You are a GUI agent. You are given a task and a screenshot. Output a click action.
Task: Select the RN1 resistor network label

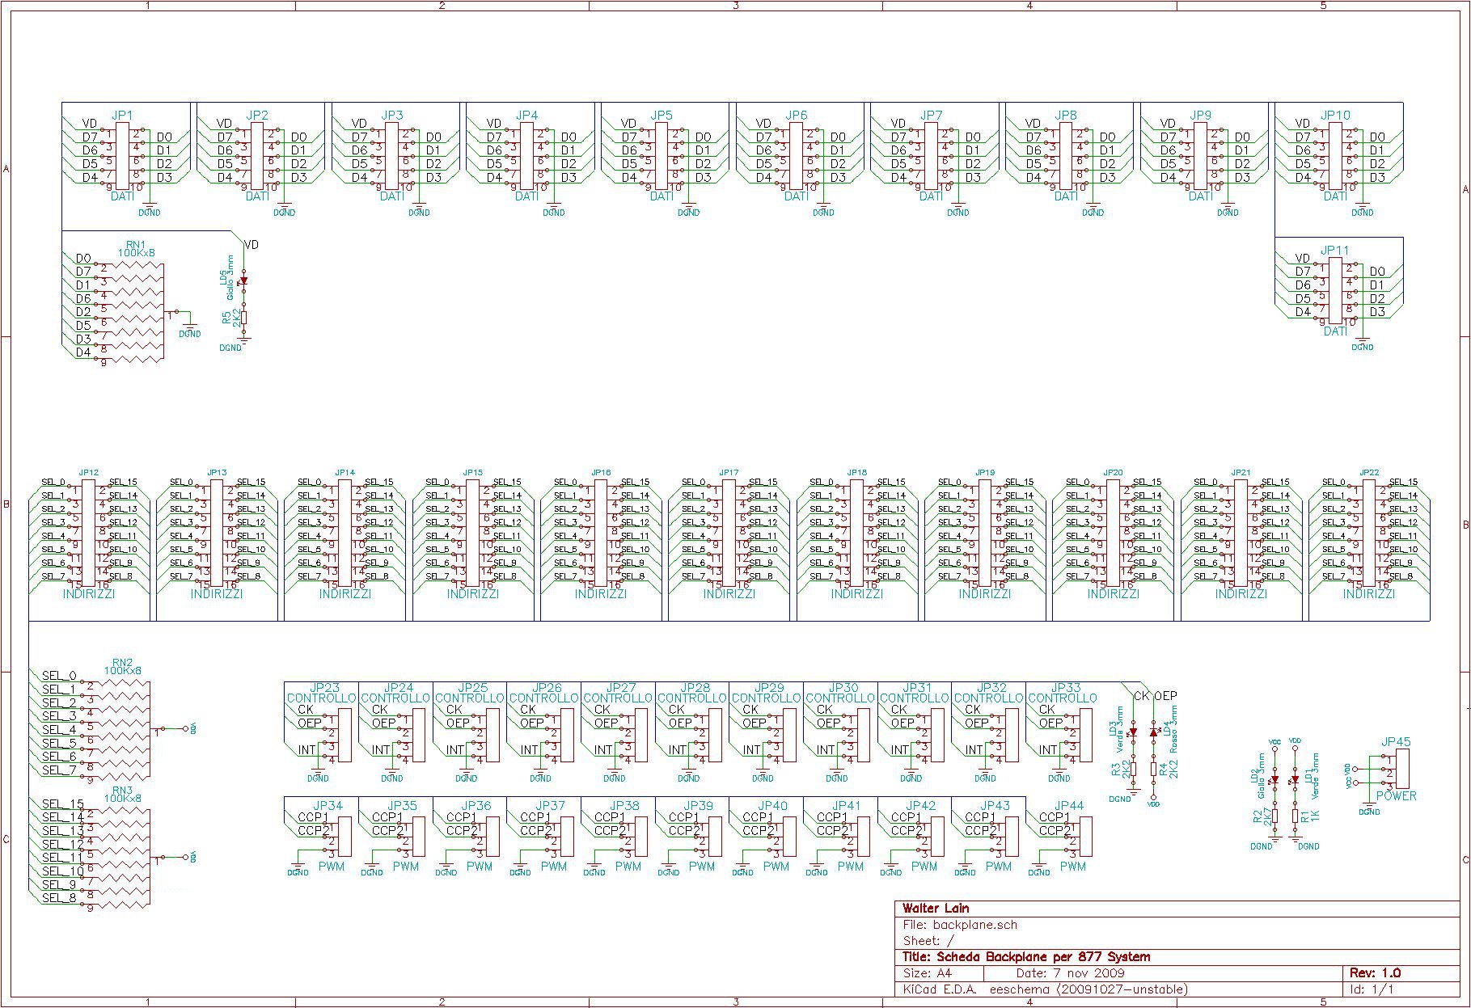136,243
